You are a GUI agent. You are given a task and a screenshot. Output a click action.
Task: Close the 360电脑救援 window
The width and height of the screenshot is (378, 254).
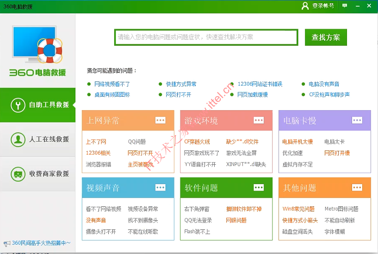pos(369,6)
